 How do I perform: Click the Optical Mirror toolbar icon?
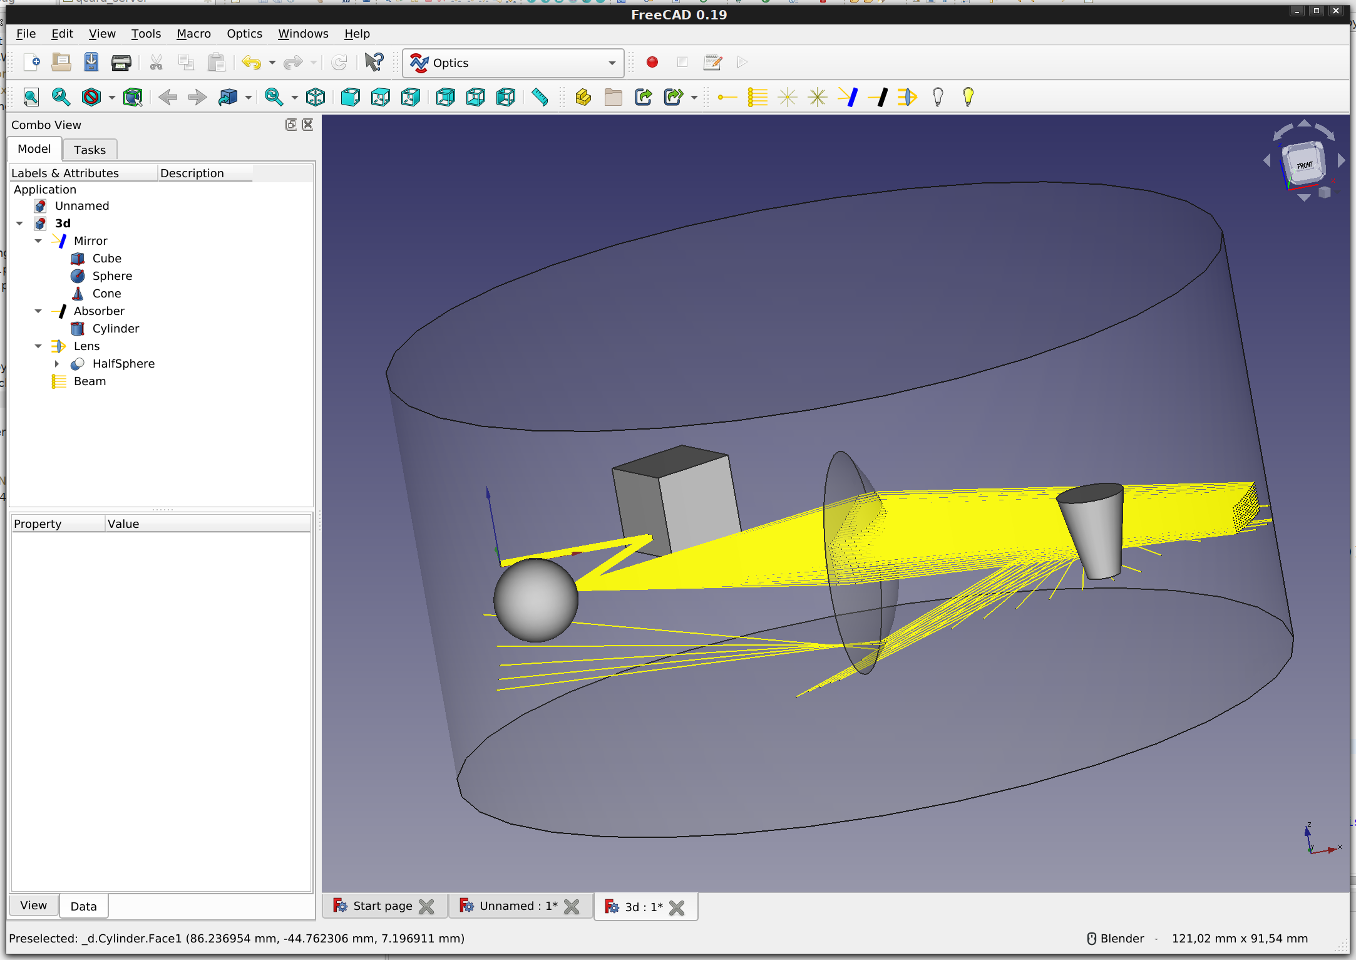[x=848, y=97]
